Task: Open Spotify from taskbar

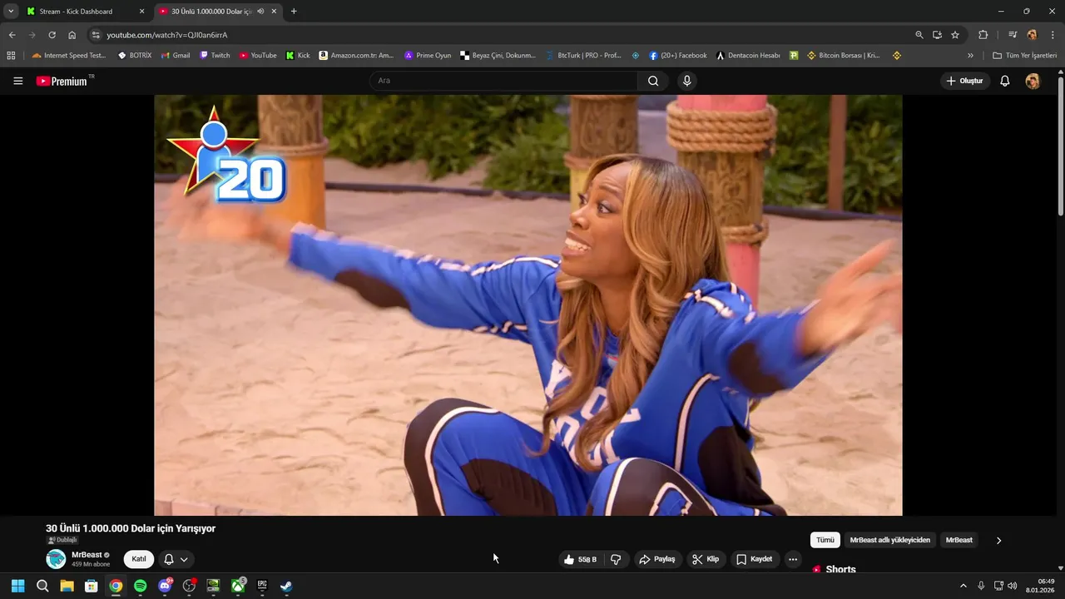Action: pyautogui.click(x=140, y=586)
